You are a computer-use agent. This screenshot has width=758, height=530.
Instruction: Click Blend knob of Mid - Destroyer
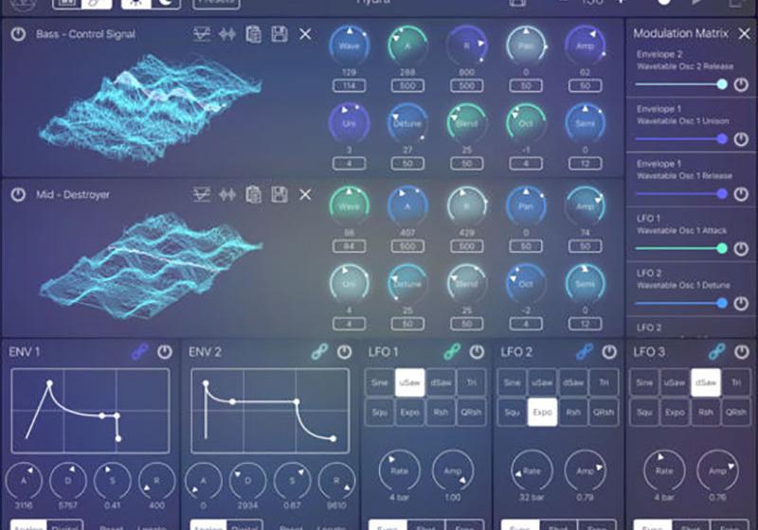point(466,284)
